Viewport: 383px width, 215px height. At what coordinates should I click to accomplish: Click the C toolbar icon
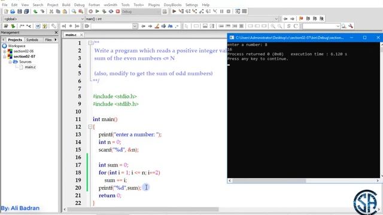296,26
